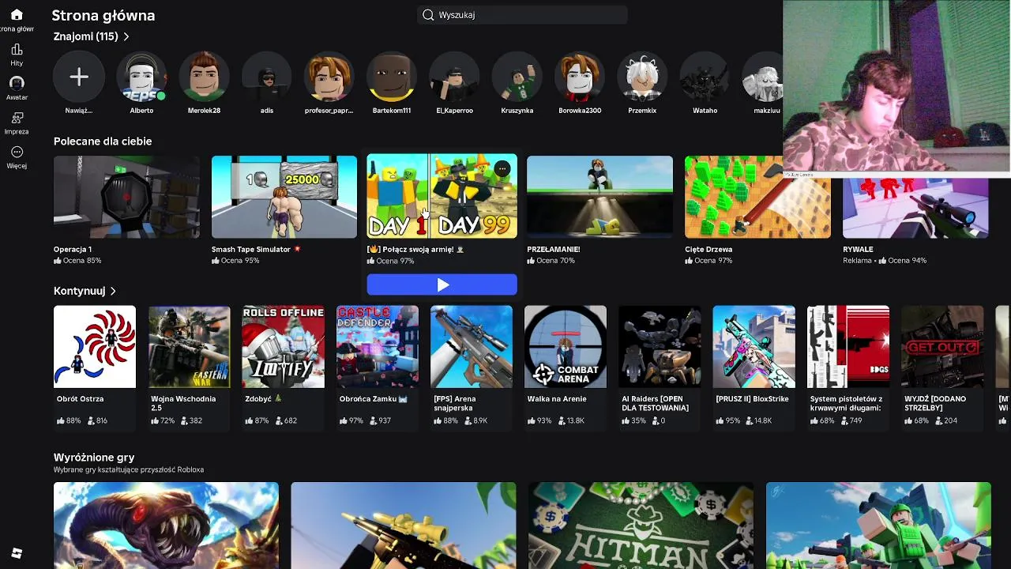This screenshot has width=1011, height=569.
Task: Open Alberto's friend avatar
Action: click(x=141, y=77)
